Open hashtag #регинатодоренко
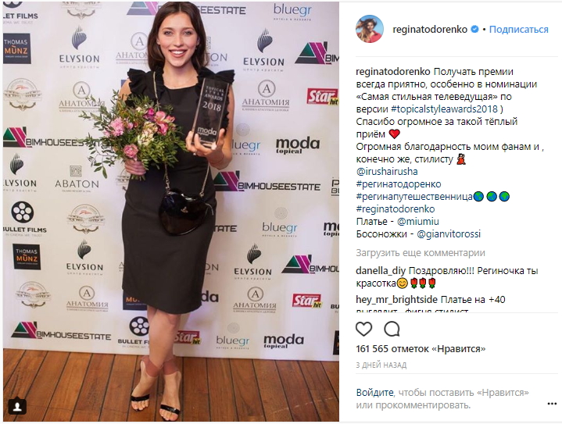The height and width of the screenshot is (424, 562). (x=399, y=184)
